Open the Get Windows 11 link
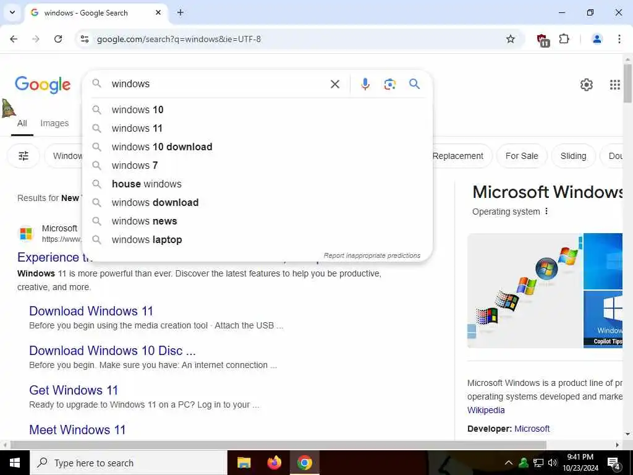This screenshot has width=633, height=475. pos(74,390)
